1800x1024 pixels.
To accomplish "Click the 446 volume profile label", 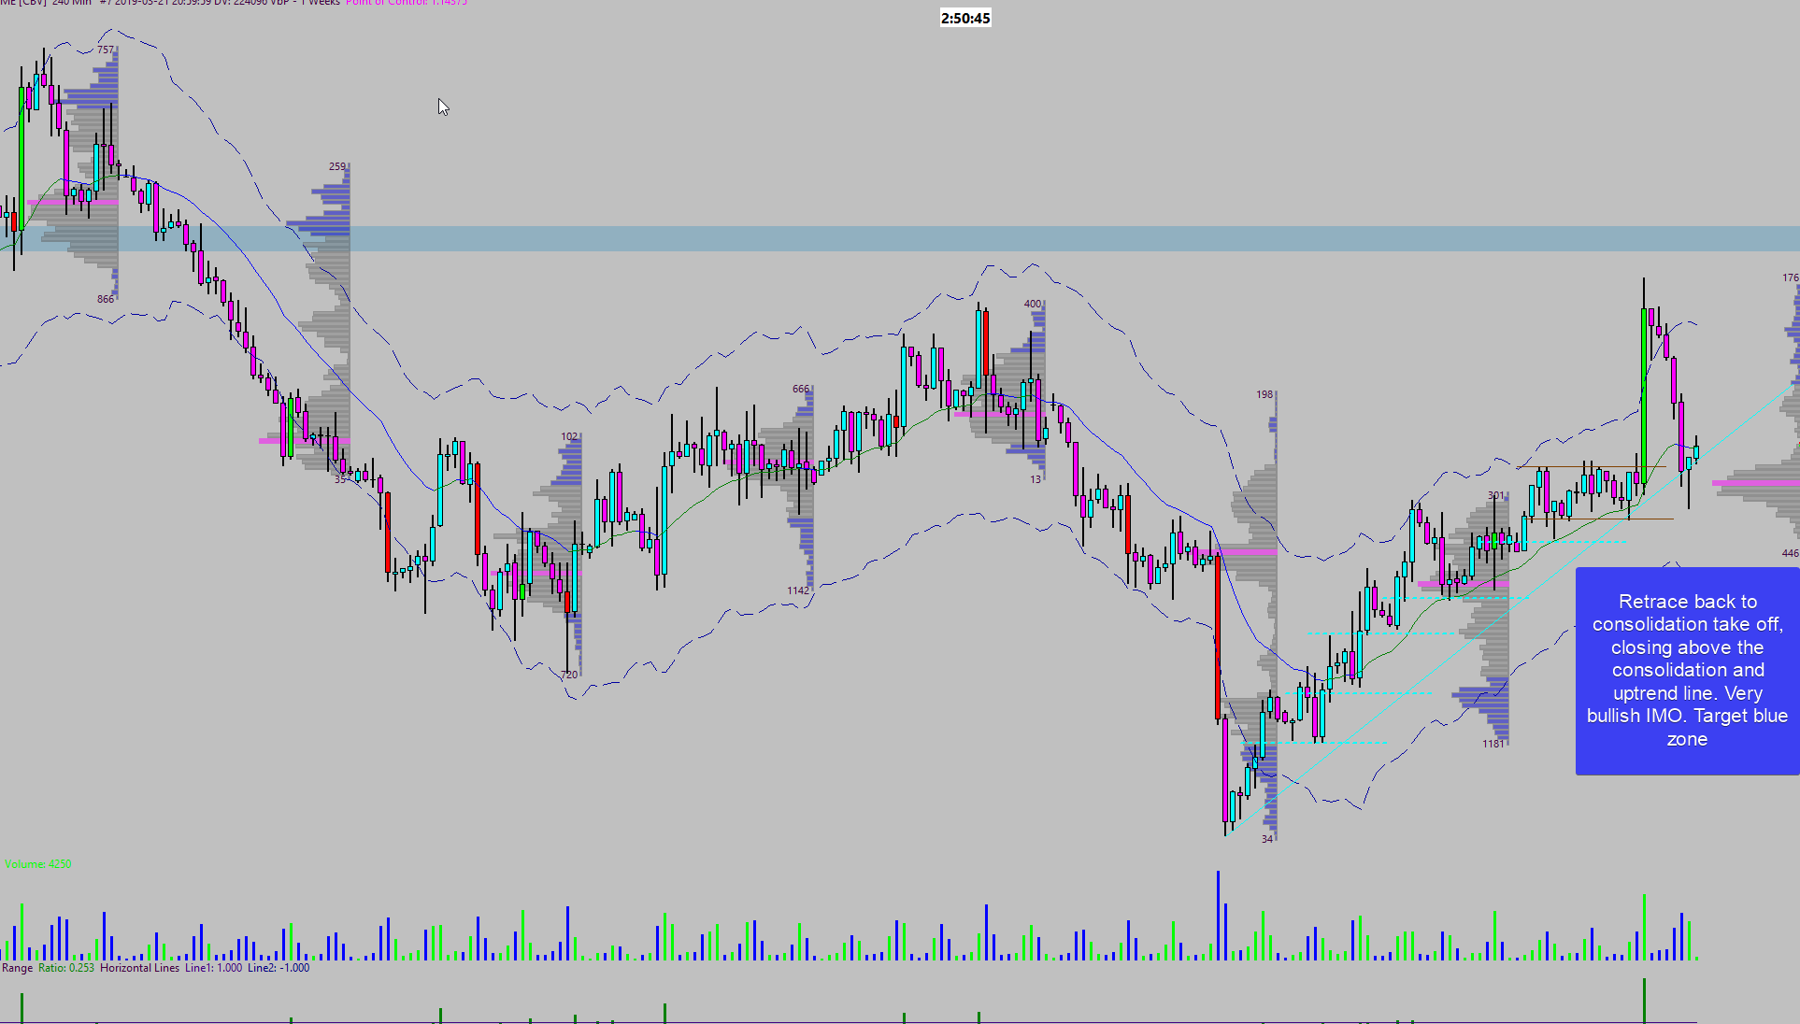I will point(1791,553).
